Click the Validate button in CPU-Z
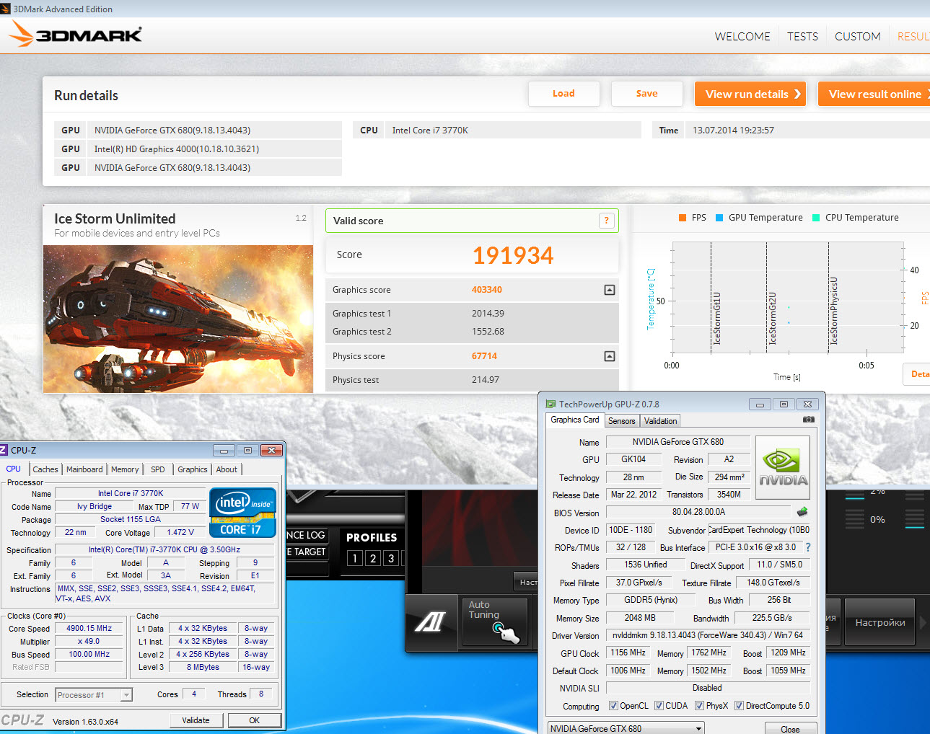The height and width of the screenshot is (734, 930). point(196,720)
